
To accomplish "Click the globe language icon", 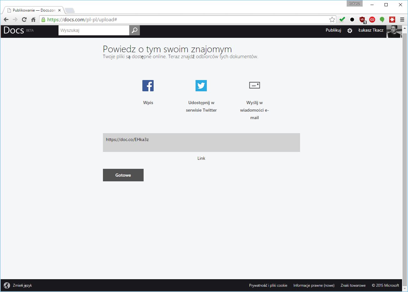I will [x=7, y=285].
